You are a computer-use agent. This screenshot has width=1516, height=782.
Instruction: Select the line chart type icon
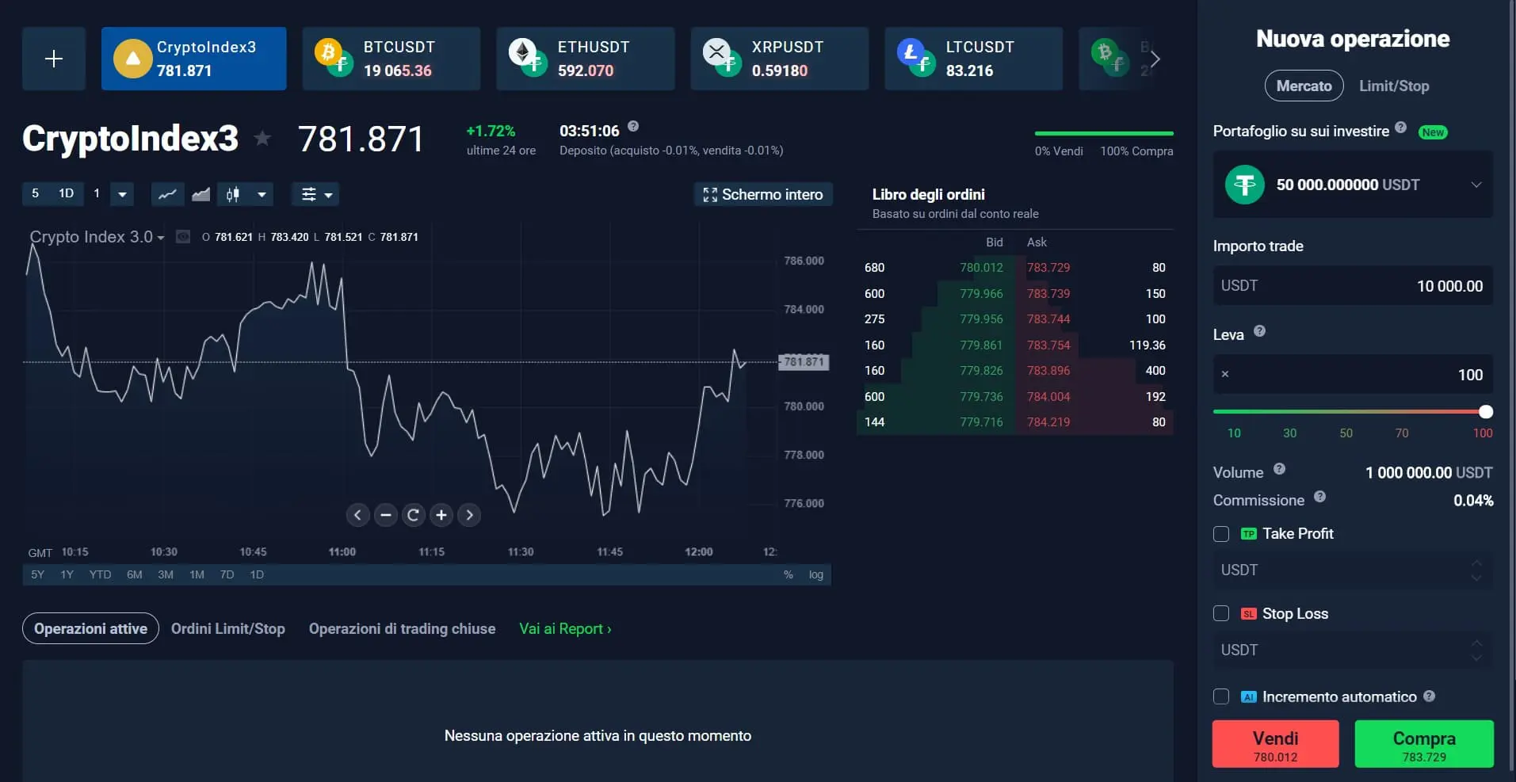coord(167,194)
